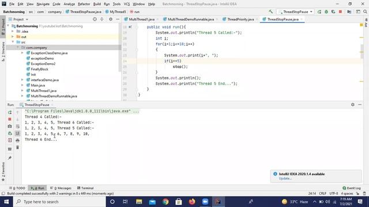This screenshot has height=207, width=369.
Task: Click the Debug bug icon in toolbar
Action: [x=326, y=11]
